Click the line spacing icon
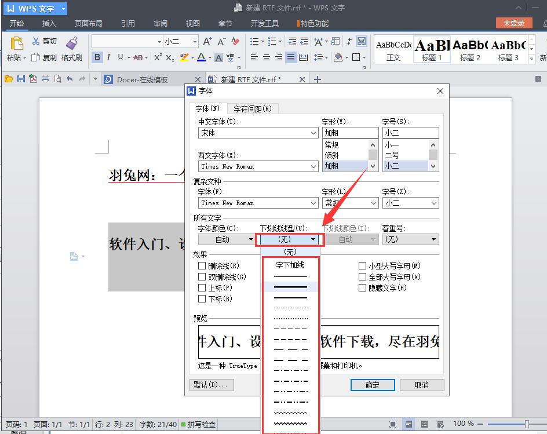Viewport: 547px width, 434px height. tap(318, 57)
